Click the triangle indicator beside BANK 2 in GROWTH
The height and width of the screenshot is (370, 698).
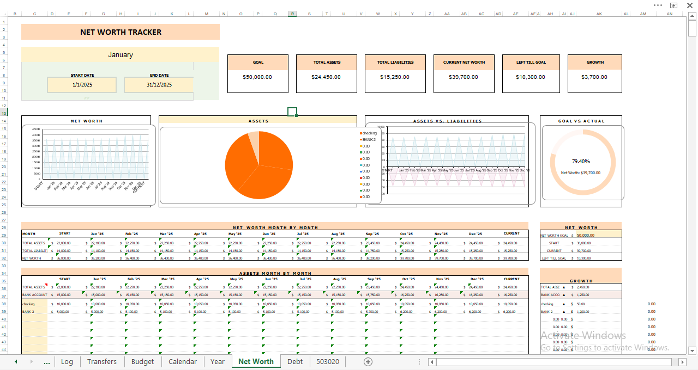pos(563,311)
